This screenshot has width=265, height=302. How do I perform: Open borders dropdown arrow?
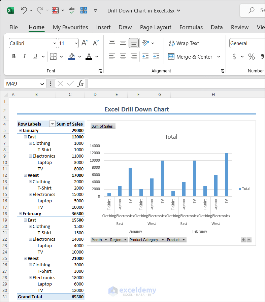point(61,57)
